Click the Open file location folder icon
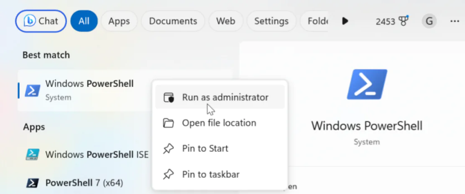 pos(169,123)
